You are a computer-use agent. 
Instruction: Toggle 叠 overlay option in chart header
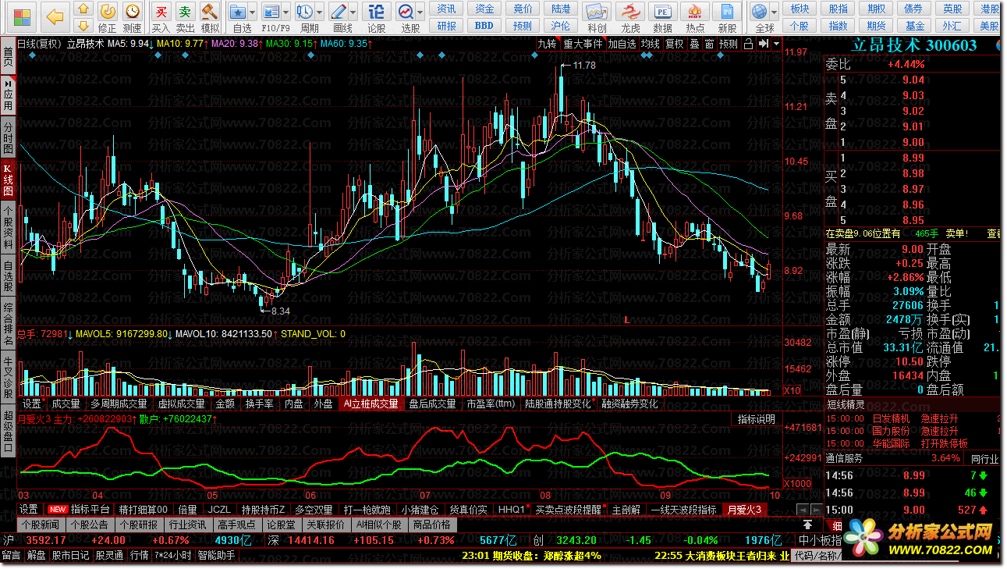tap(694, 44)
